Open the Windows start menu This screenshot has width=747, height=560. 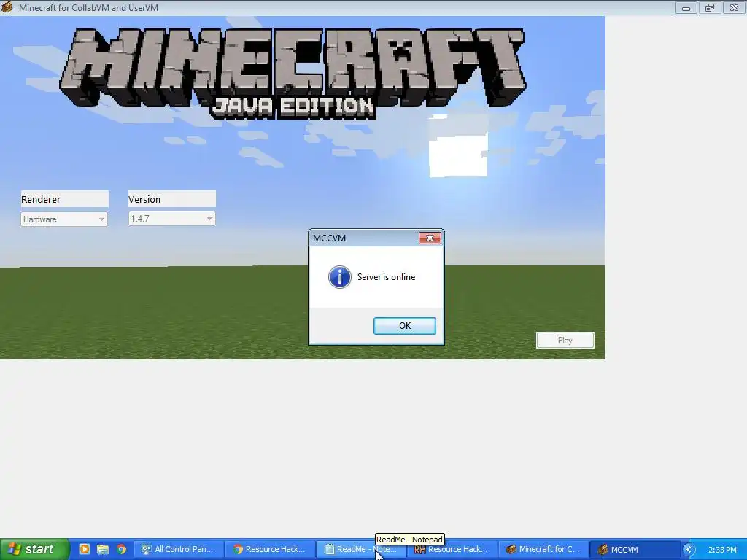tap(34, 549)
